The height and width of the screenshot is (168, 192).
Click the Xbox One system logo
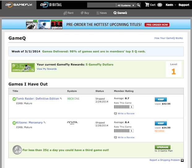pos(73,99)
